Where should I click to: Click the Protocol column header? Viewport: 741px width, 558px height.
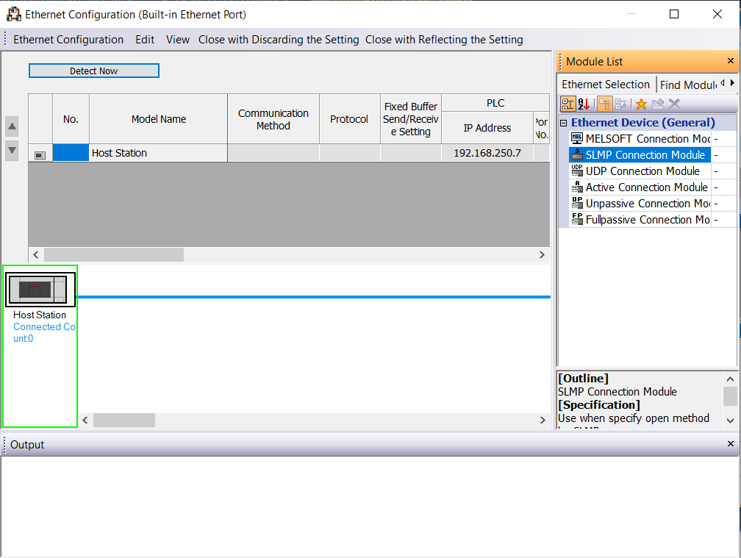pos(349,119)
